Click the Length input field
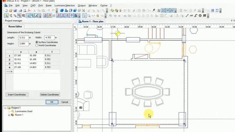Screen dimensions: 235x132 tap(23, 37)
